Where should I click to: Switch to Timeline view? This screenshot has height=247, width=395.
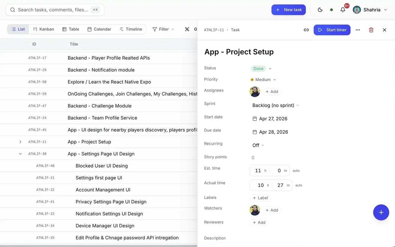(131, 29)
